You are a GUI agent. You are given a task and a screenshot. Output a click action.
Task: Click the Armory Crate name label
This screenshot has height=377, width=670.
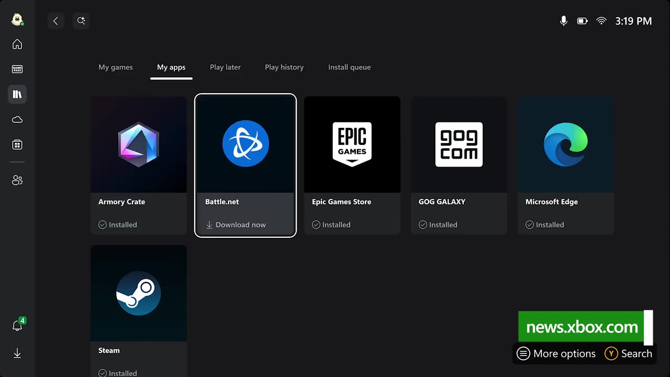click(x=121, y=202)
